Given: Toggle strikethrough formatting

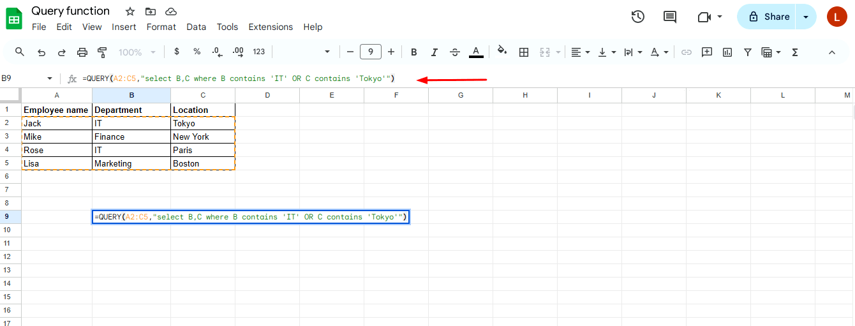Looking at the screenshot, I should (455, 52).
